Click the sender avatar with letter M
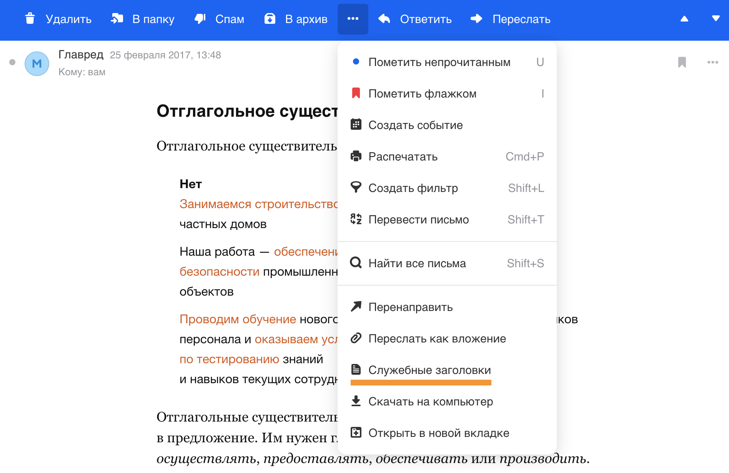This screenshot has height=473, width=729. point(37,64)
